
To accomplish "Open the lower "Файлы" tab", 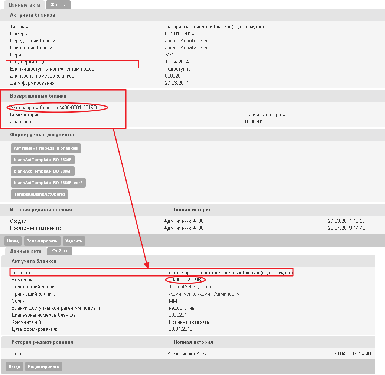I will point(59,251).
